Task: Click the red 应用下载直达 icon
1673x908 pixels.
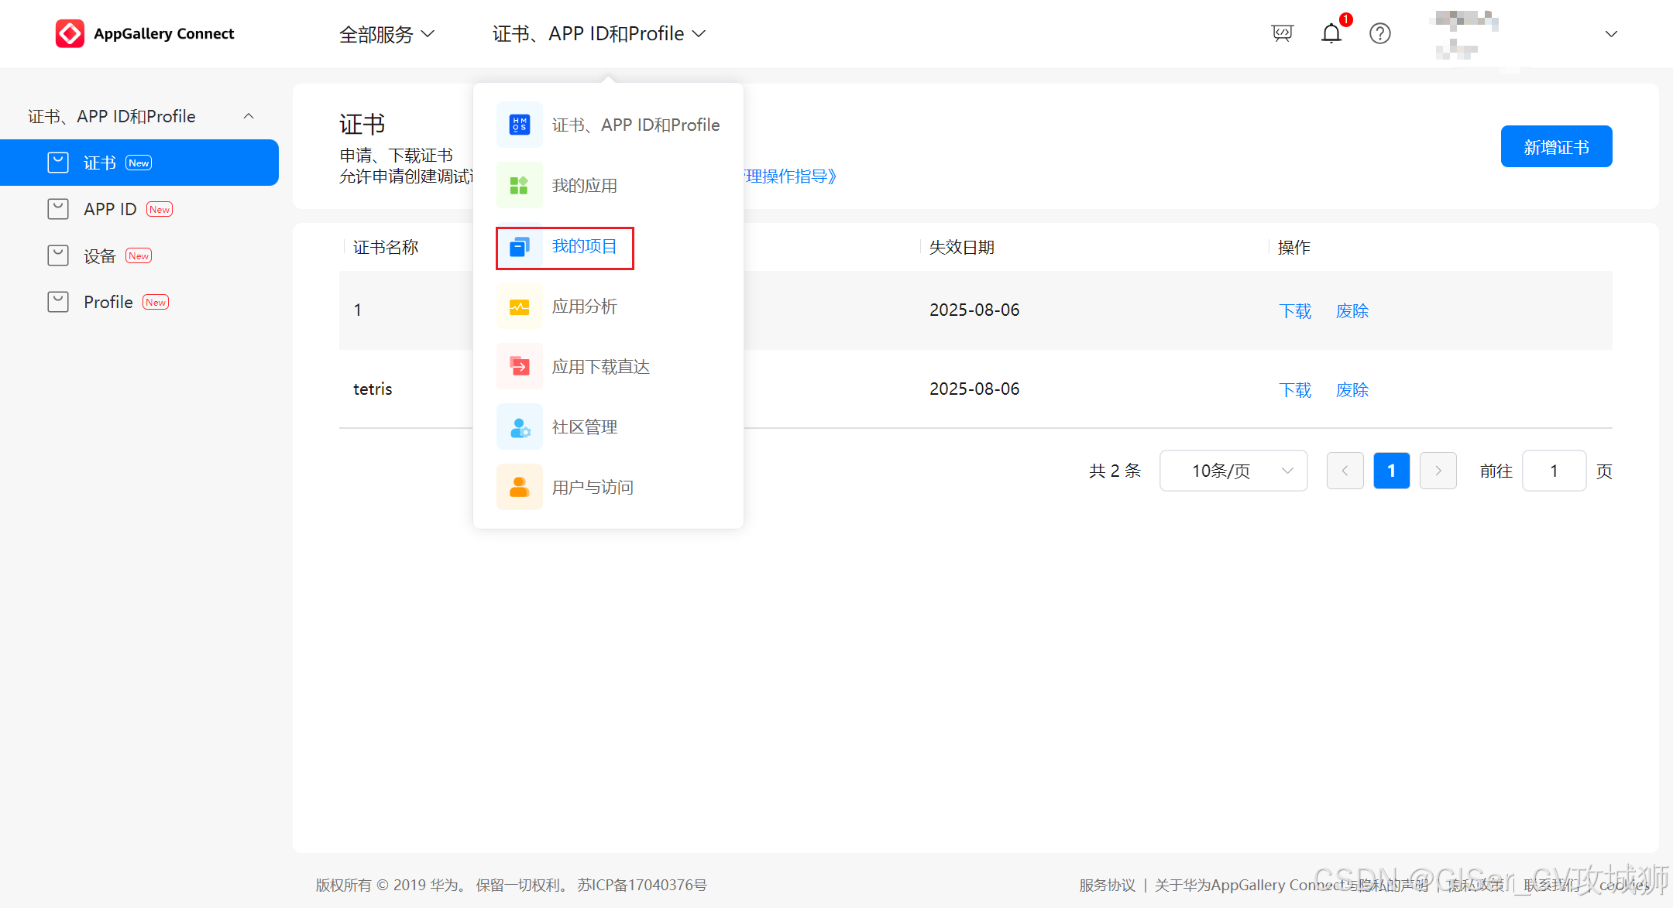Action: tap(520, 367)
